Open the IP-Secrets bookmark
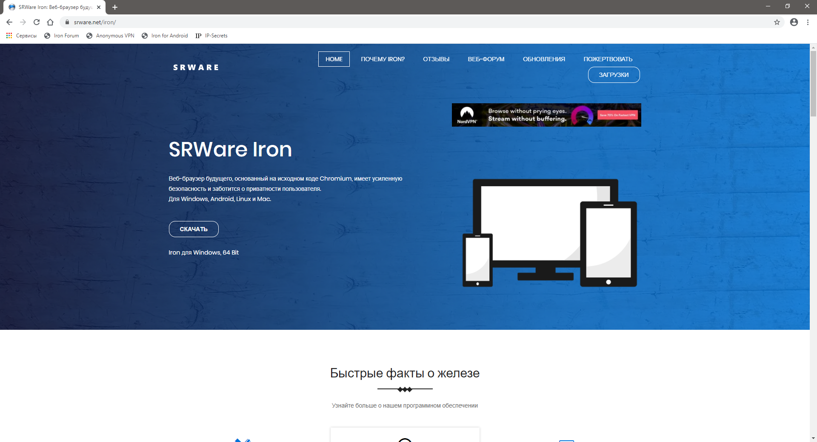This screenshot has width=817, height=442. (211, 36)
